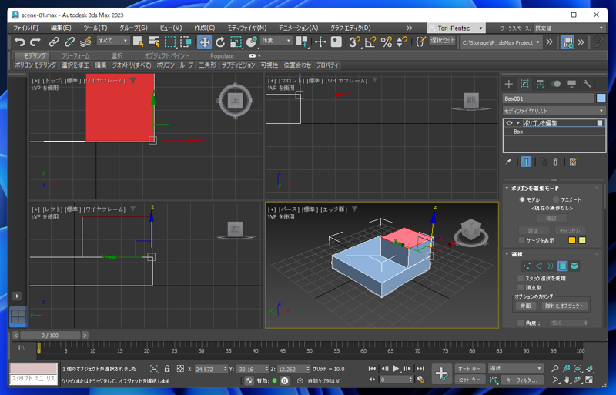This screenshot has height=395, width=616.
Task: Toggle the Percent Snap icon
Action: pos(387,42)
